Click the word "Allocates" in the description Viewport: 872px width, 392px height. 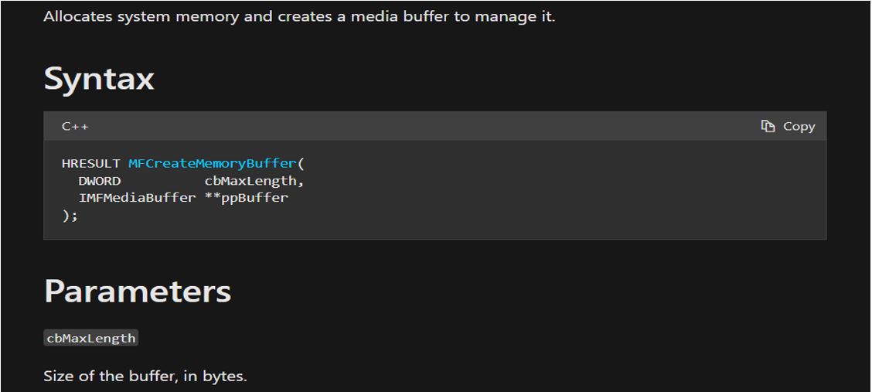pos(77,16)
